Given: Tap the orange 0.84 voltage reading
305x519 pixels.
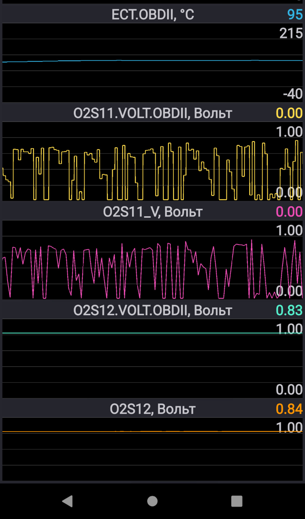Looking at the screenshot, I should pyautogui.click(x=289, y=409).
